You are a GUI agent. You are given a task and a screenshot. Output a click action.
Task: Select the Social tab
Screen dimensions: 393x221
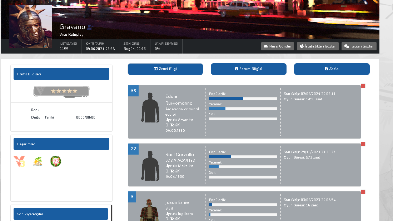tap(332, 69)
